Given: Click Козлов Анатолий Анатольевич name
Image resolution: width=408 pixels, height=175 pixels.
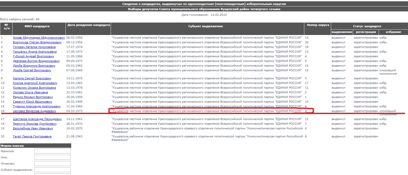Looking at the screenshot, I should pos(35,83).
